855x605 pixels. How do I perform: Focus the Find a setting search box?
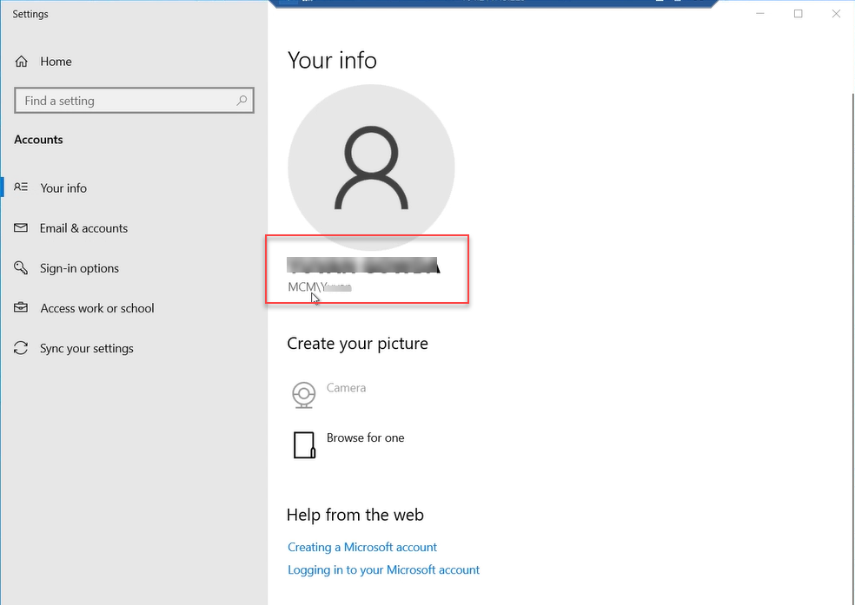126,101
